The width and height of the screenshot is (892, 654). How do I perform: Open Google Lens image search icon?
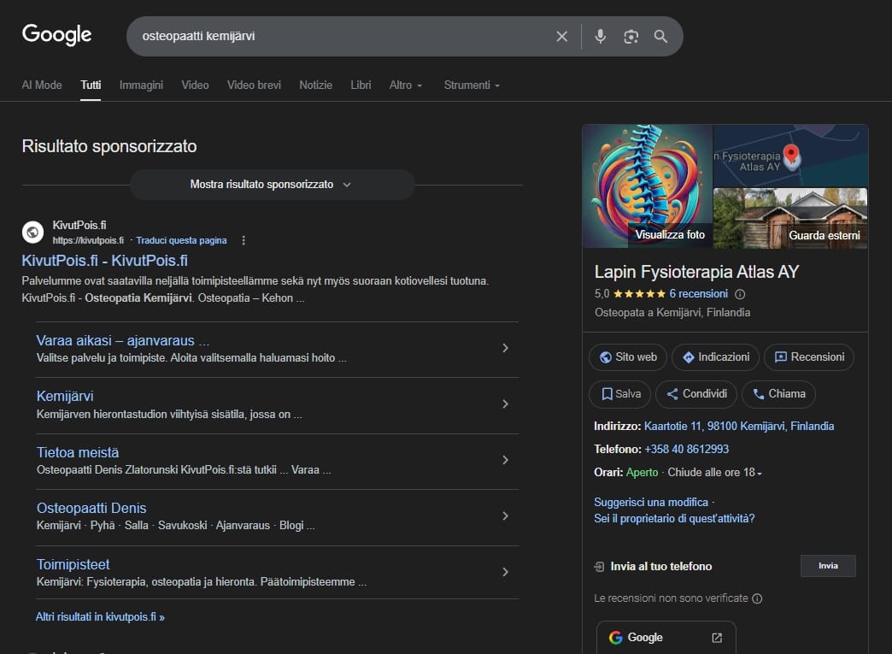click(631, 36)
